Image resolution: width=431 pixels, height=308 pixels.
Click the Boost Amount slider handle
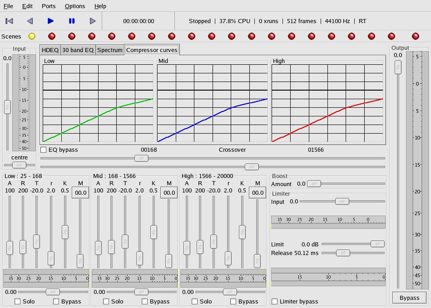click(x=314, y=183)
